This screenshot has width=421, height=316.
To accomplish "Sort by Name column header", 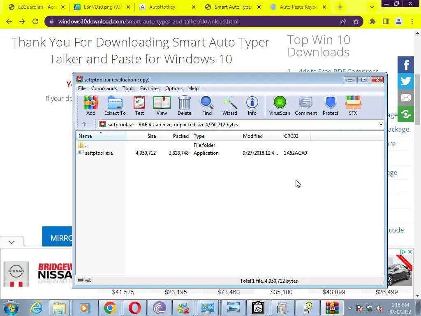I will tap(101, 136).
